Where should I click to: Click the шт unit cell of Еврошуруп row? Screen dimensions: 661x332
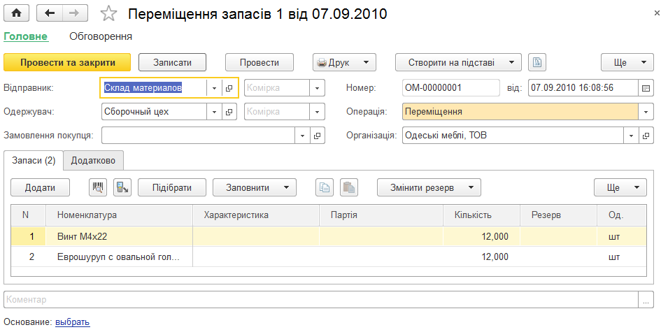click(622, 257)
